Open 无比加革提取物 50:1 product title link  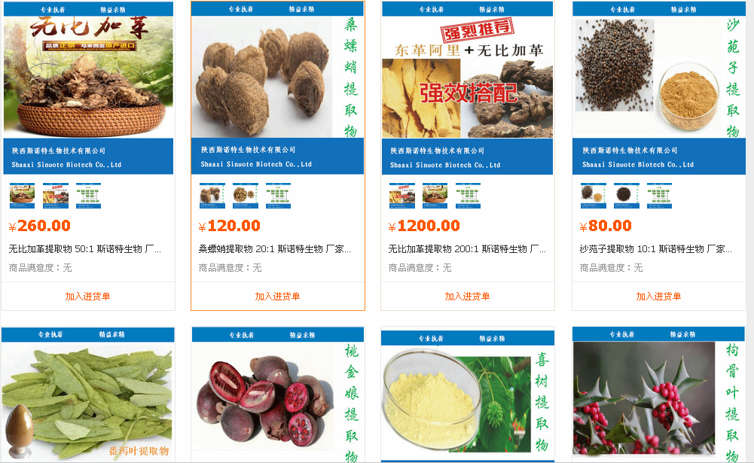[84, 249]
